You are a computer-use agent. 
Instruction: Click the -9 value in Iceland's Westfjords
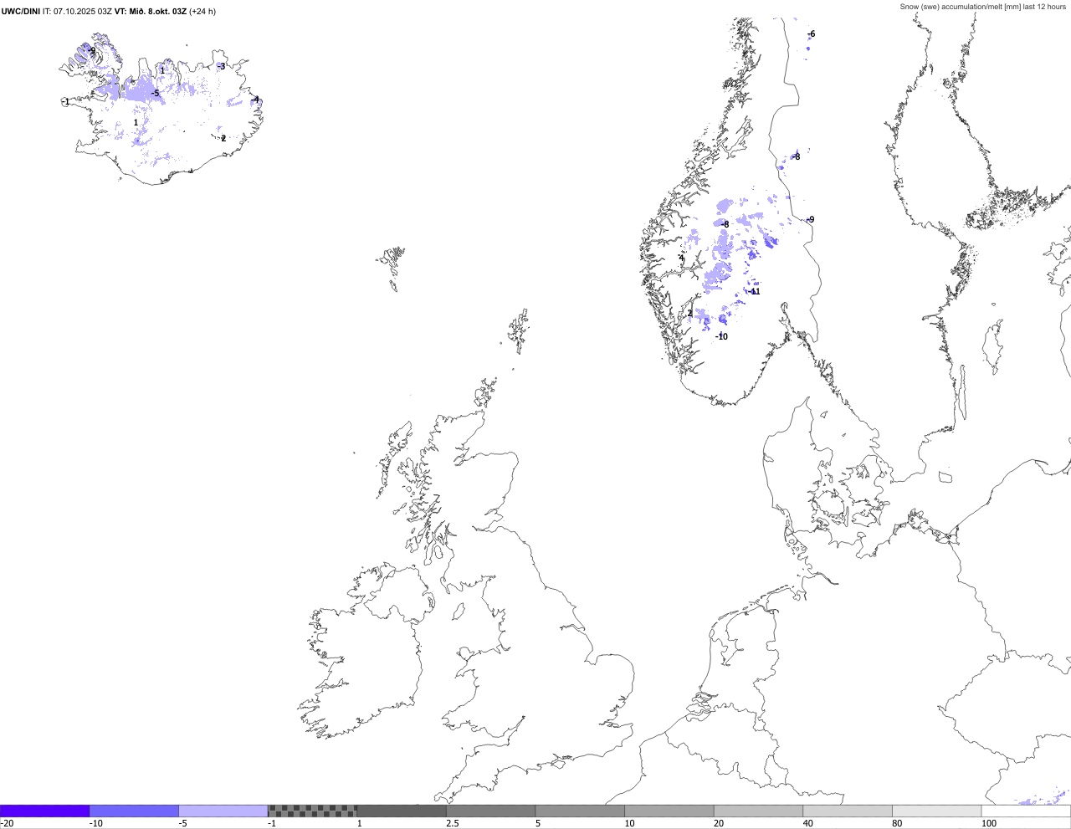[x=91, y=51]
